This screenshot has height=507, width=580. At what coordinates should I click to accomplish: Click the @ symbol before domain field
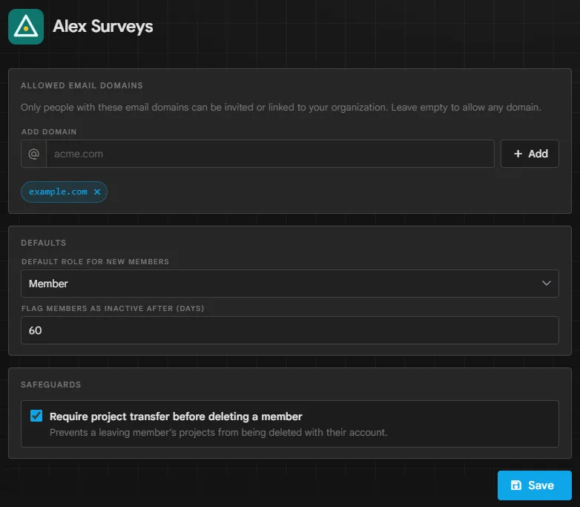(x=33, y=154)
